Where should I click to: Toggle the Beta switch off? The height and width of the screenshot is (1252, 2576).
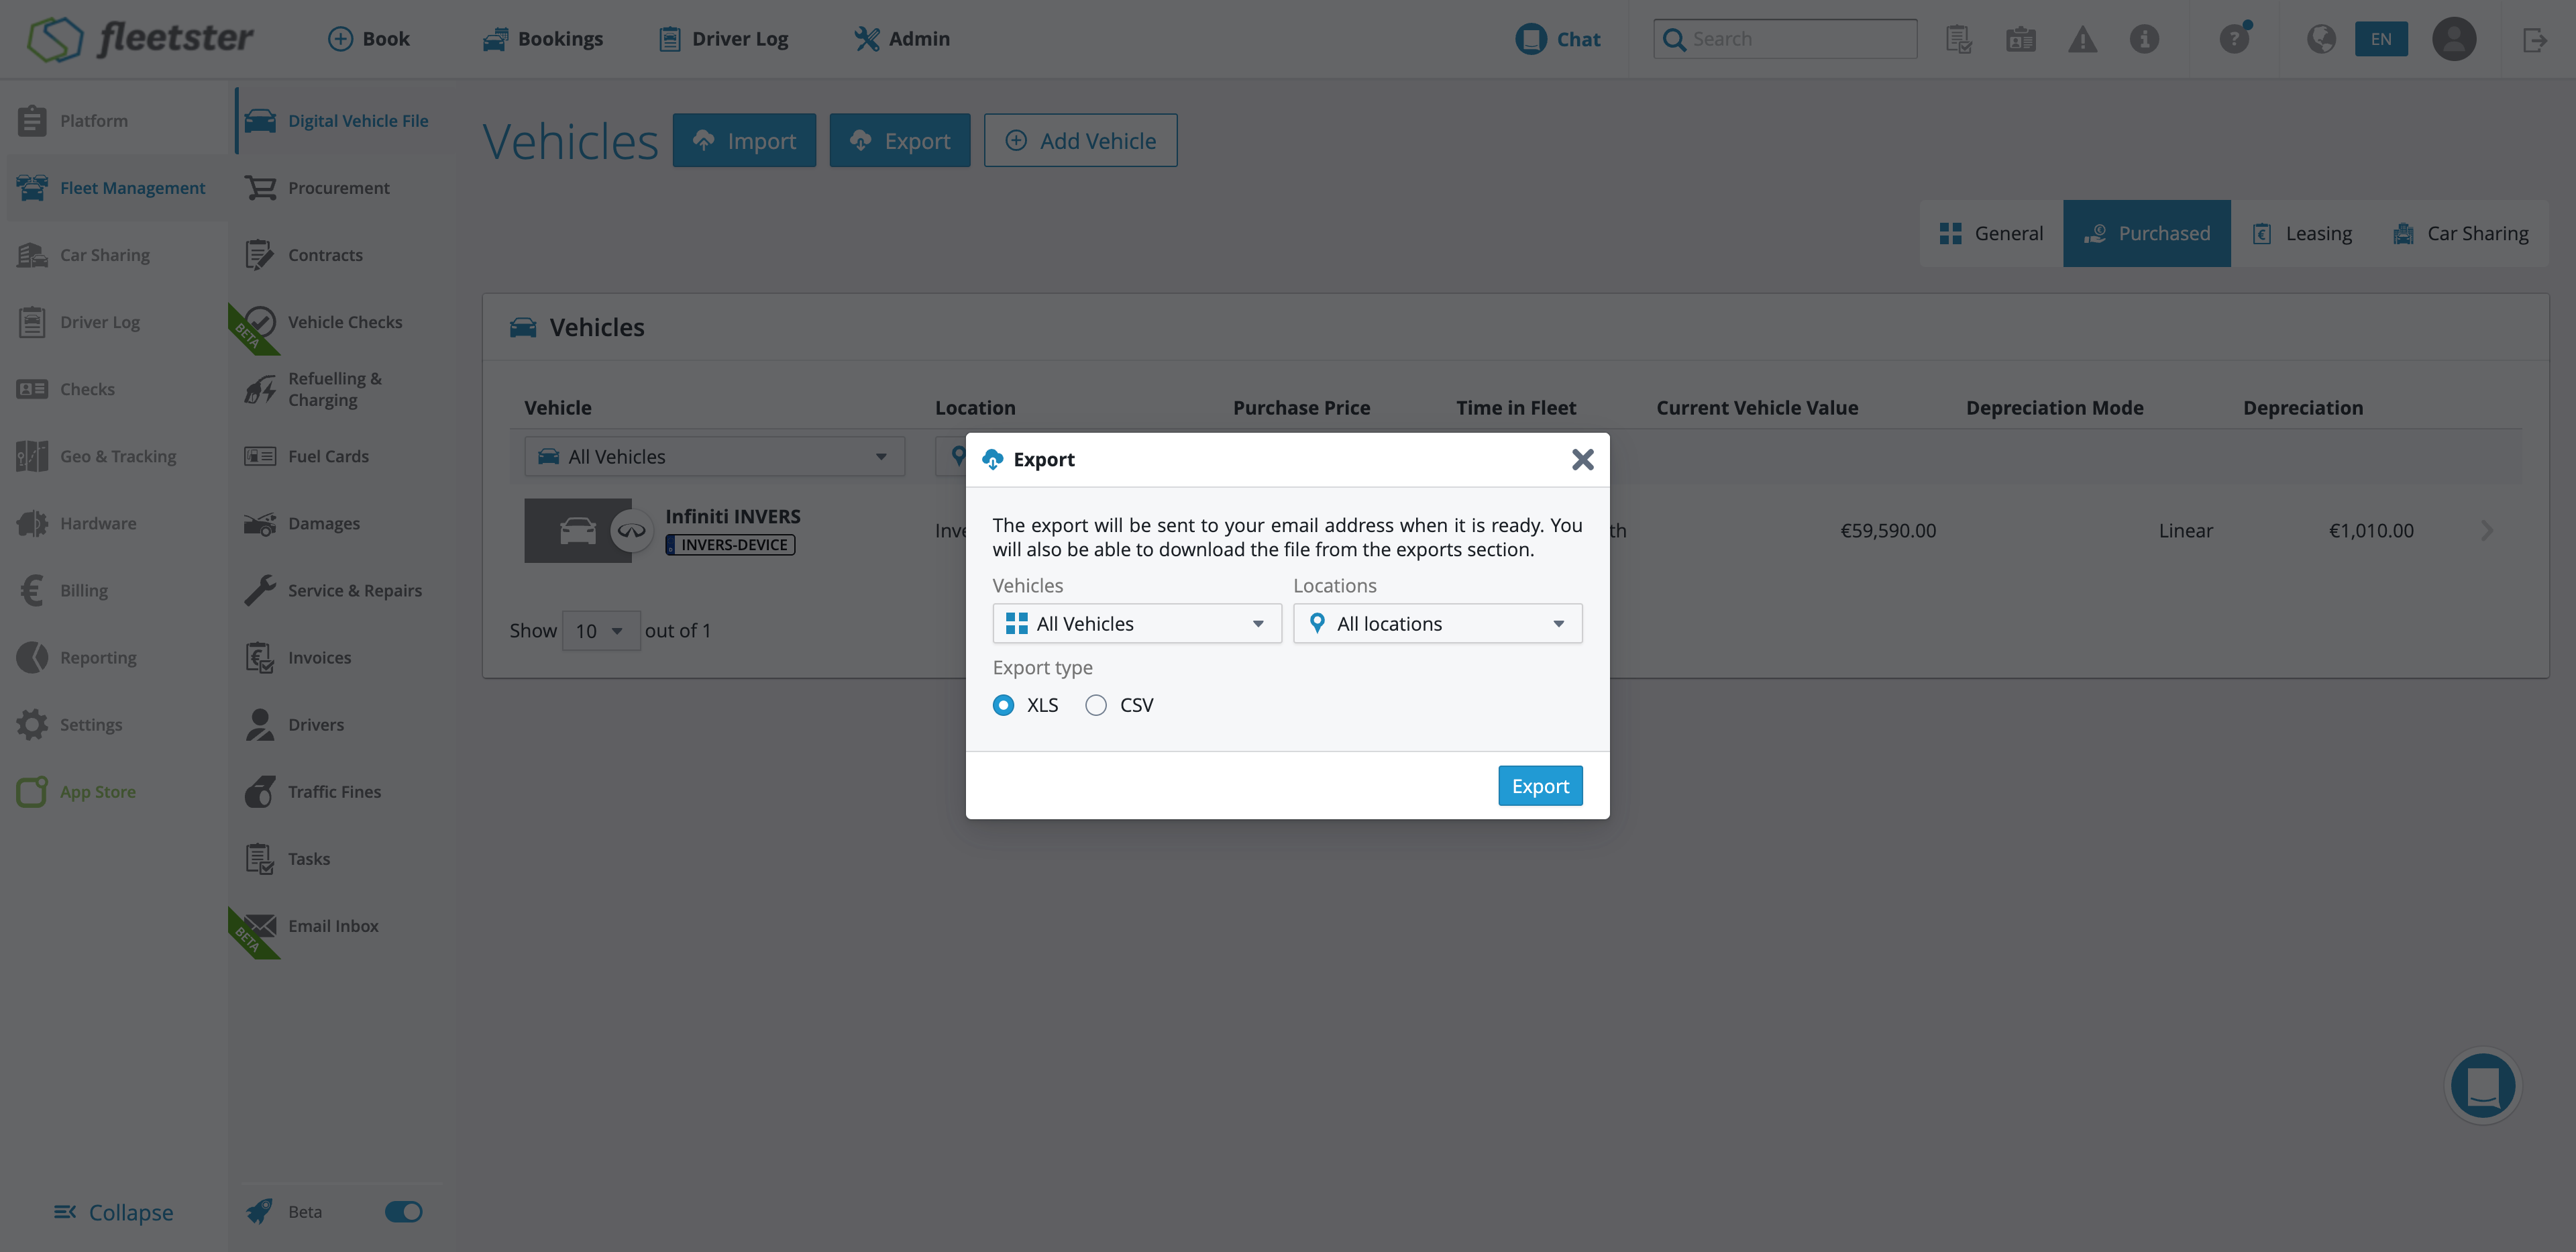tap(403, 1212)
